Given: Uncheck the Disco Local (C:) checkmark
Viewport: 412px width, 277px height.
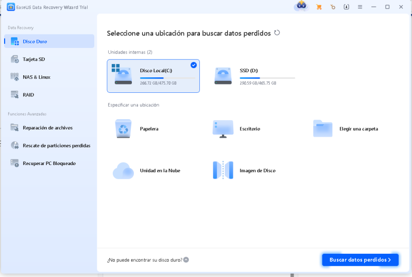Looking at the screenshot, I should pos(194,65).
